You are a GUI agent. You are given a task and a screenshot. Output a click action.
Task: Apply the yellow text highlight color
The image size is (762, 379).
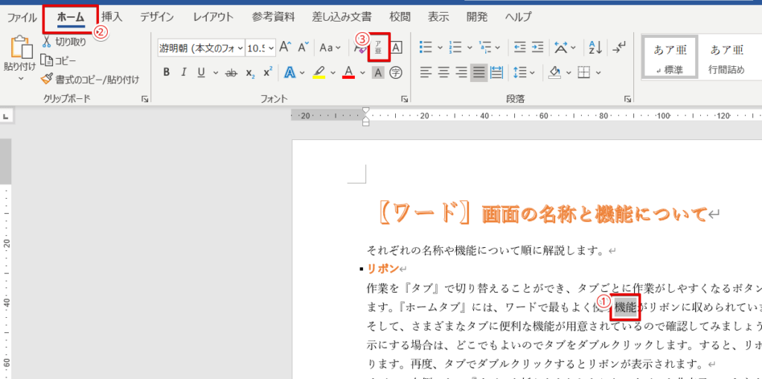(x=318, y=72)
